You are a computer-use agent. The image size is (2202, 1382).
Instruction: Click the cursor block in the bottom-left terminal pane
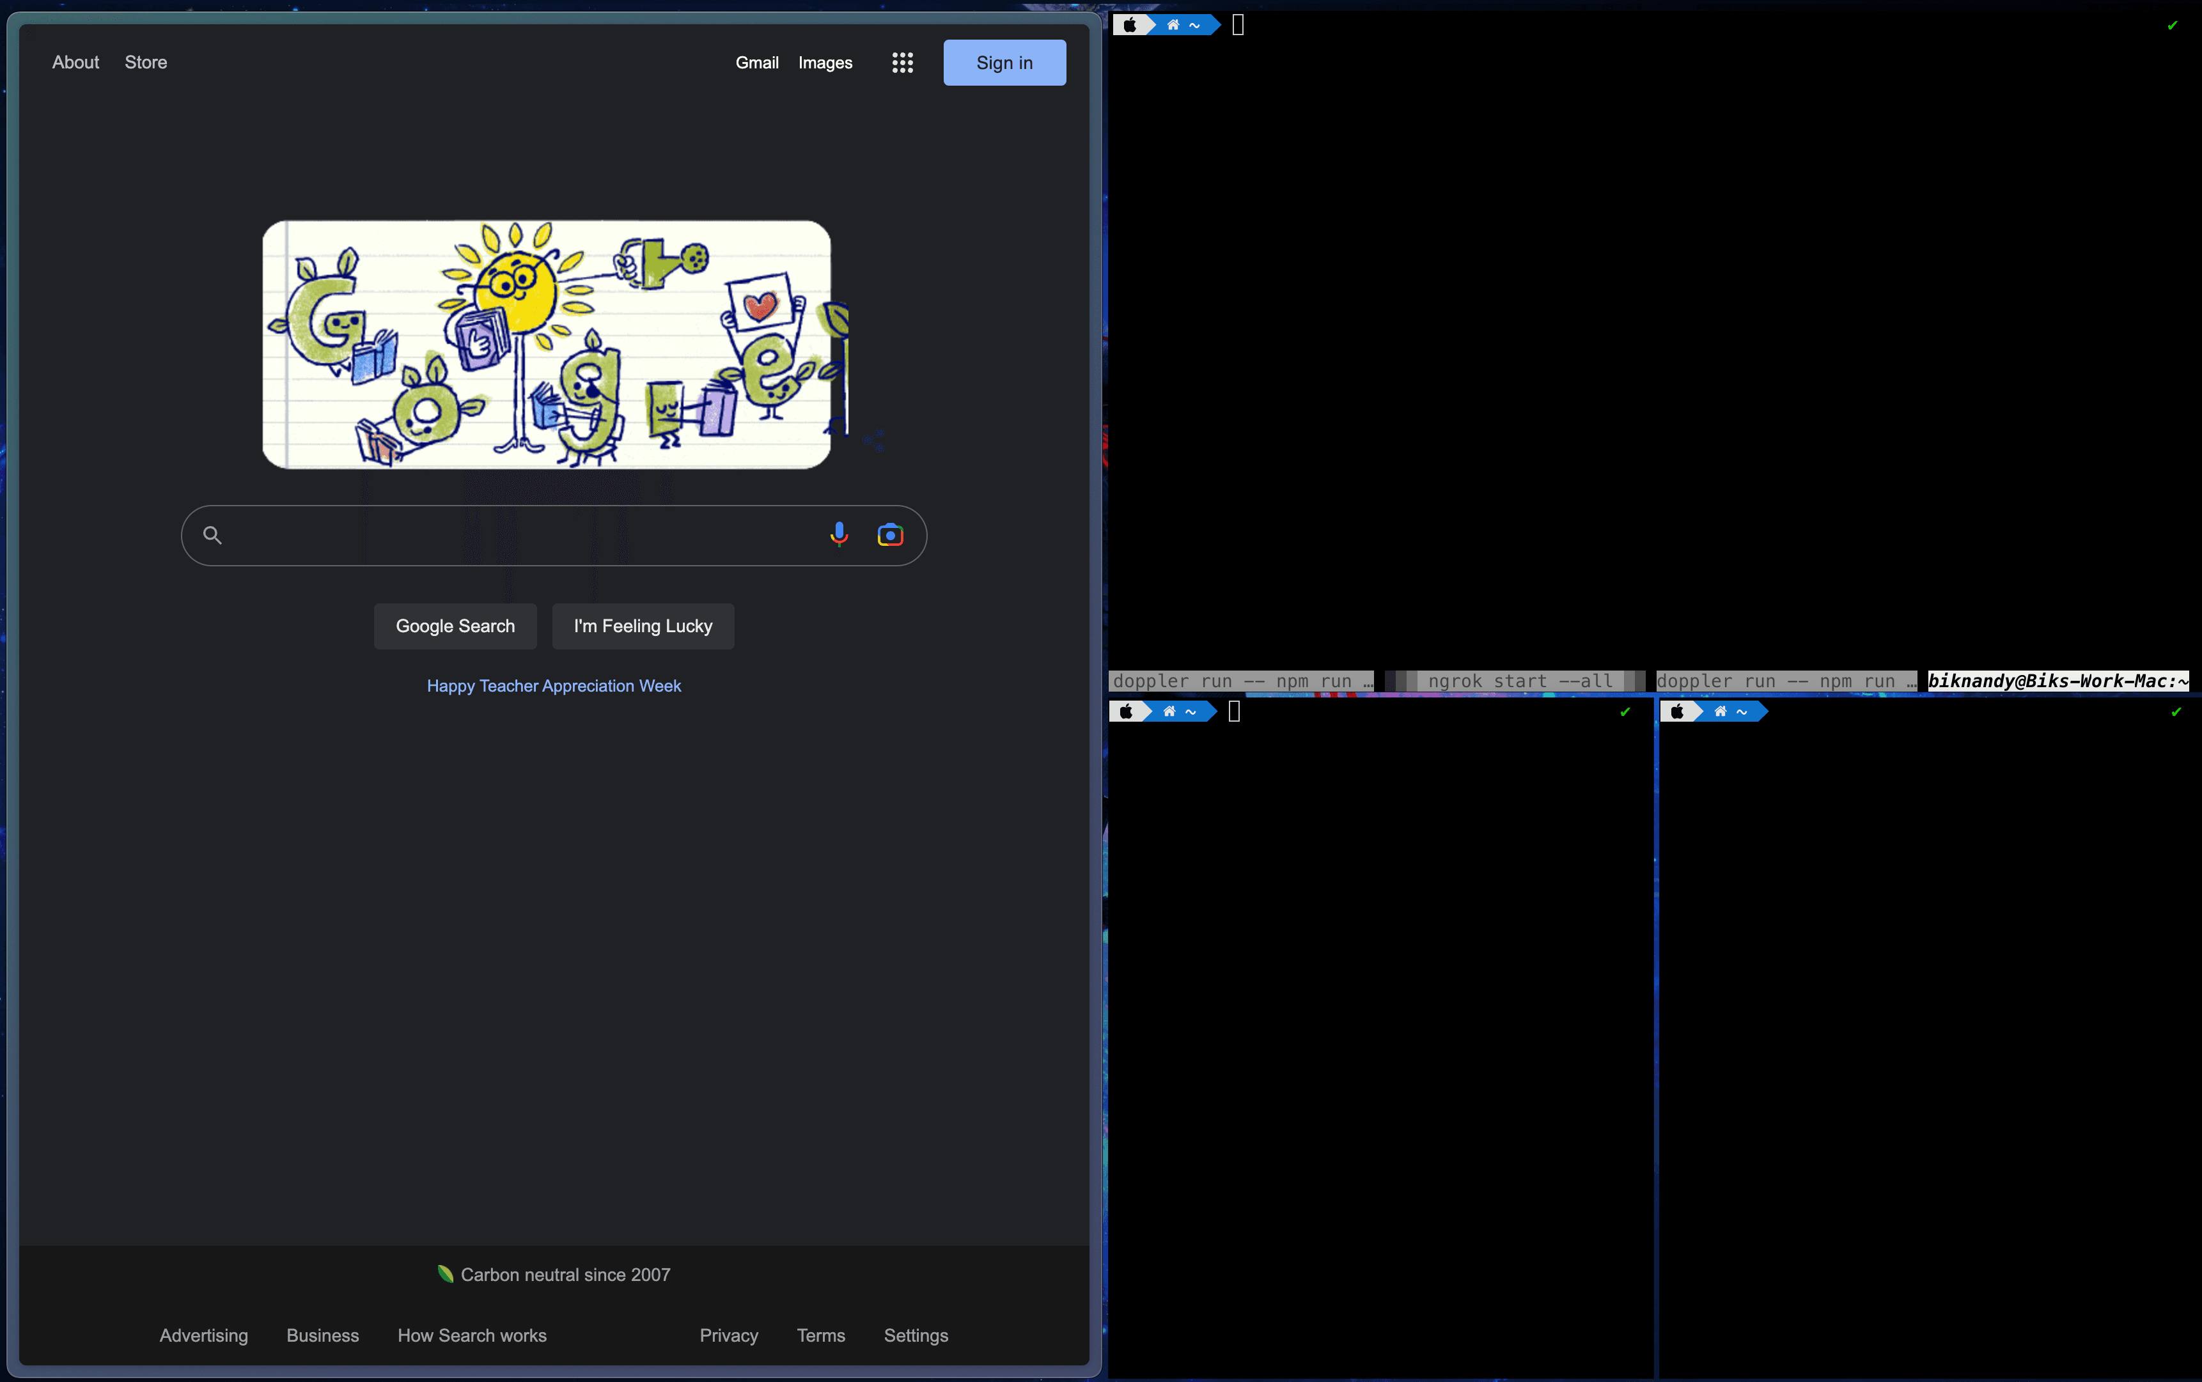point(1234,711)
